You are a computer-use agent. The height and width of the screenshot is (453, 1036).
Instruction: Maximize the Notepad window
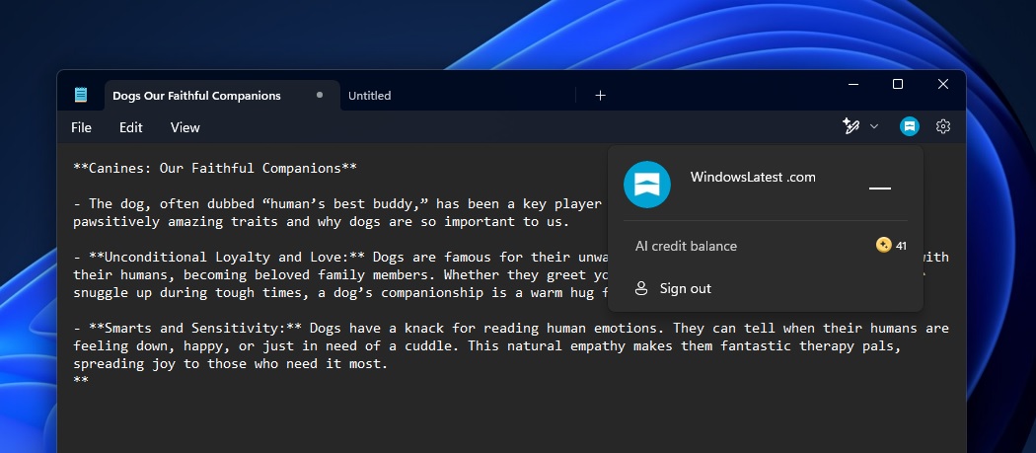pyautogui.click(x=898, y=84)
